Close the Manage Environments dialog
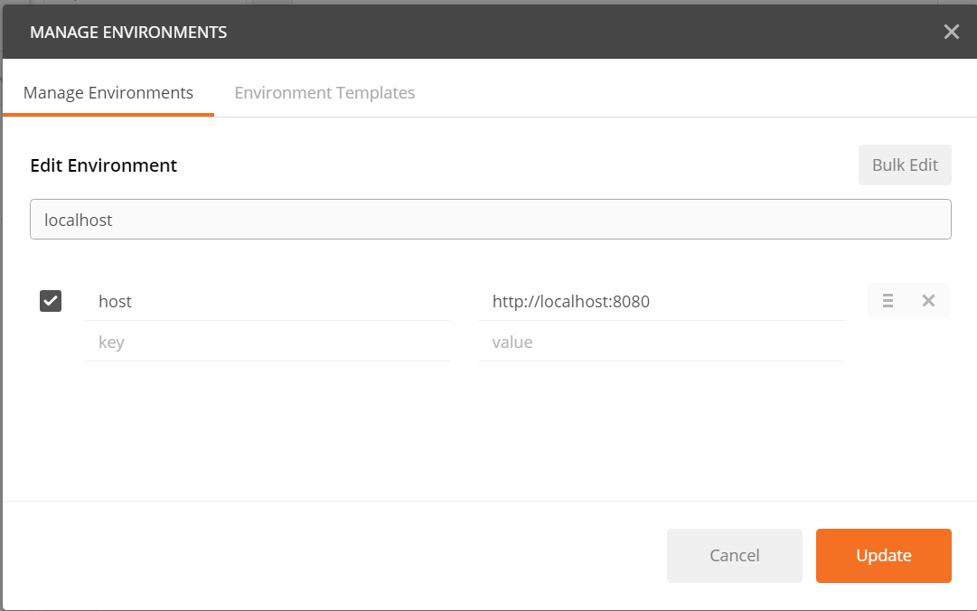Screen dimensions: 977x611 point(951,32)
